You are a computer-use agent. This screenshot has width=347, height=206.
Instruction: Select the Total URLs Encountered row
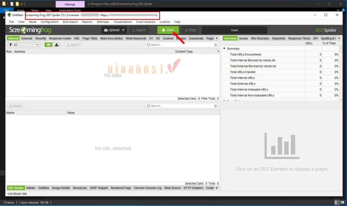point(280,54)
